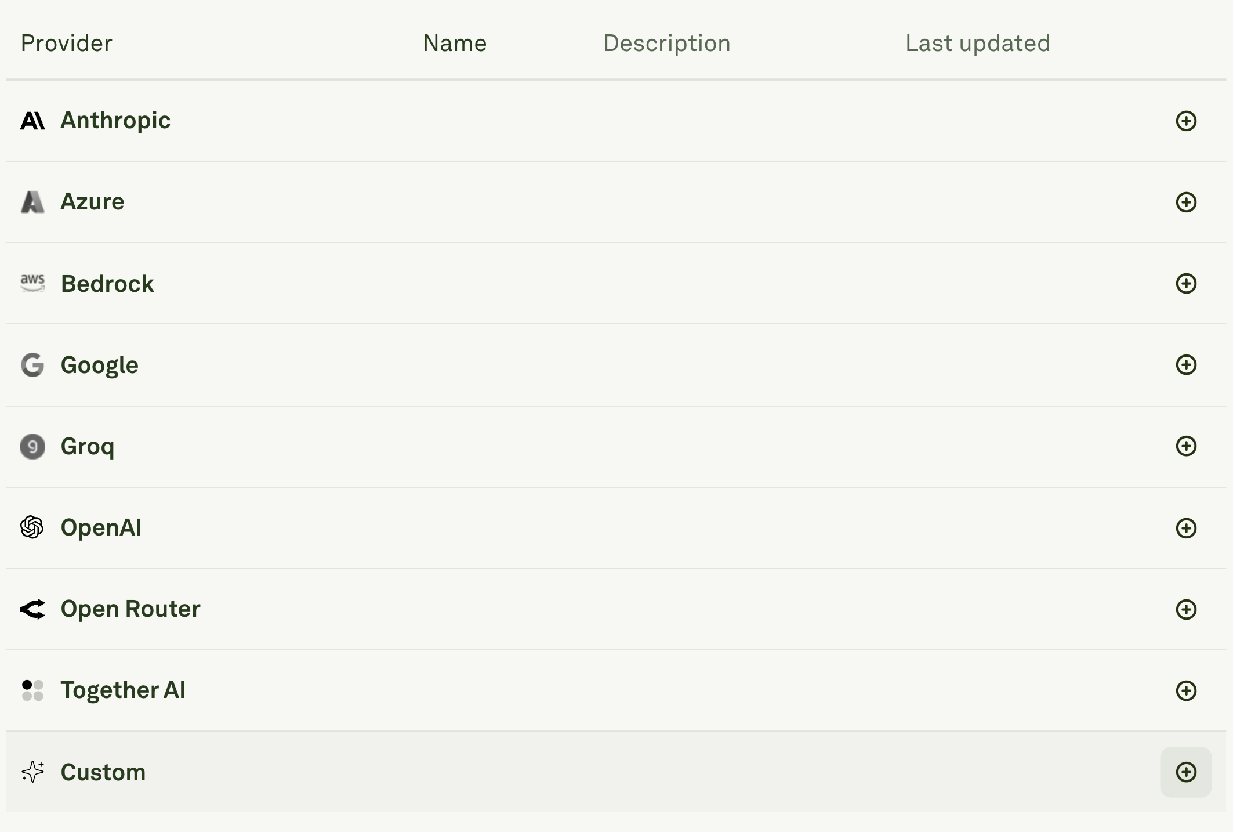
Task: Click the Last updated column header
Action: coord(978,43)
